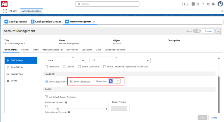Screen dimensions: 224x122
Task: Open the user profile avatar
Action: click(220, 4)
